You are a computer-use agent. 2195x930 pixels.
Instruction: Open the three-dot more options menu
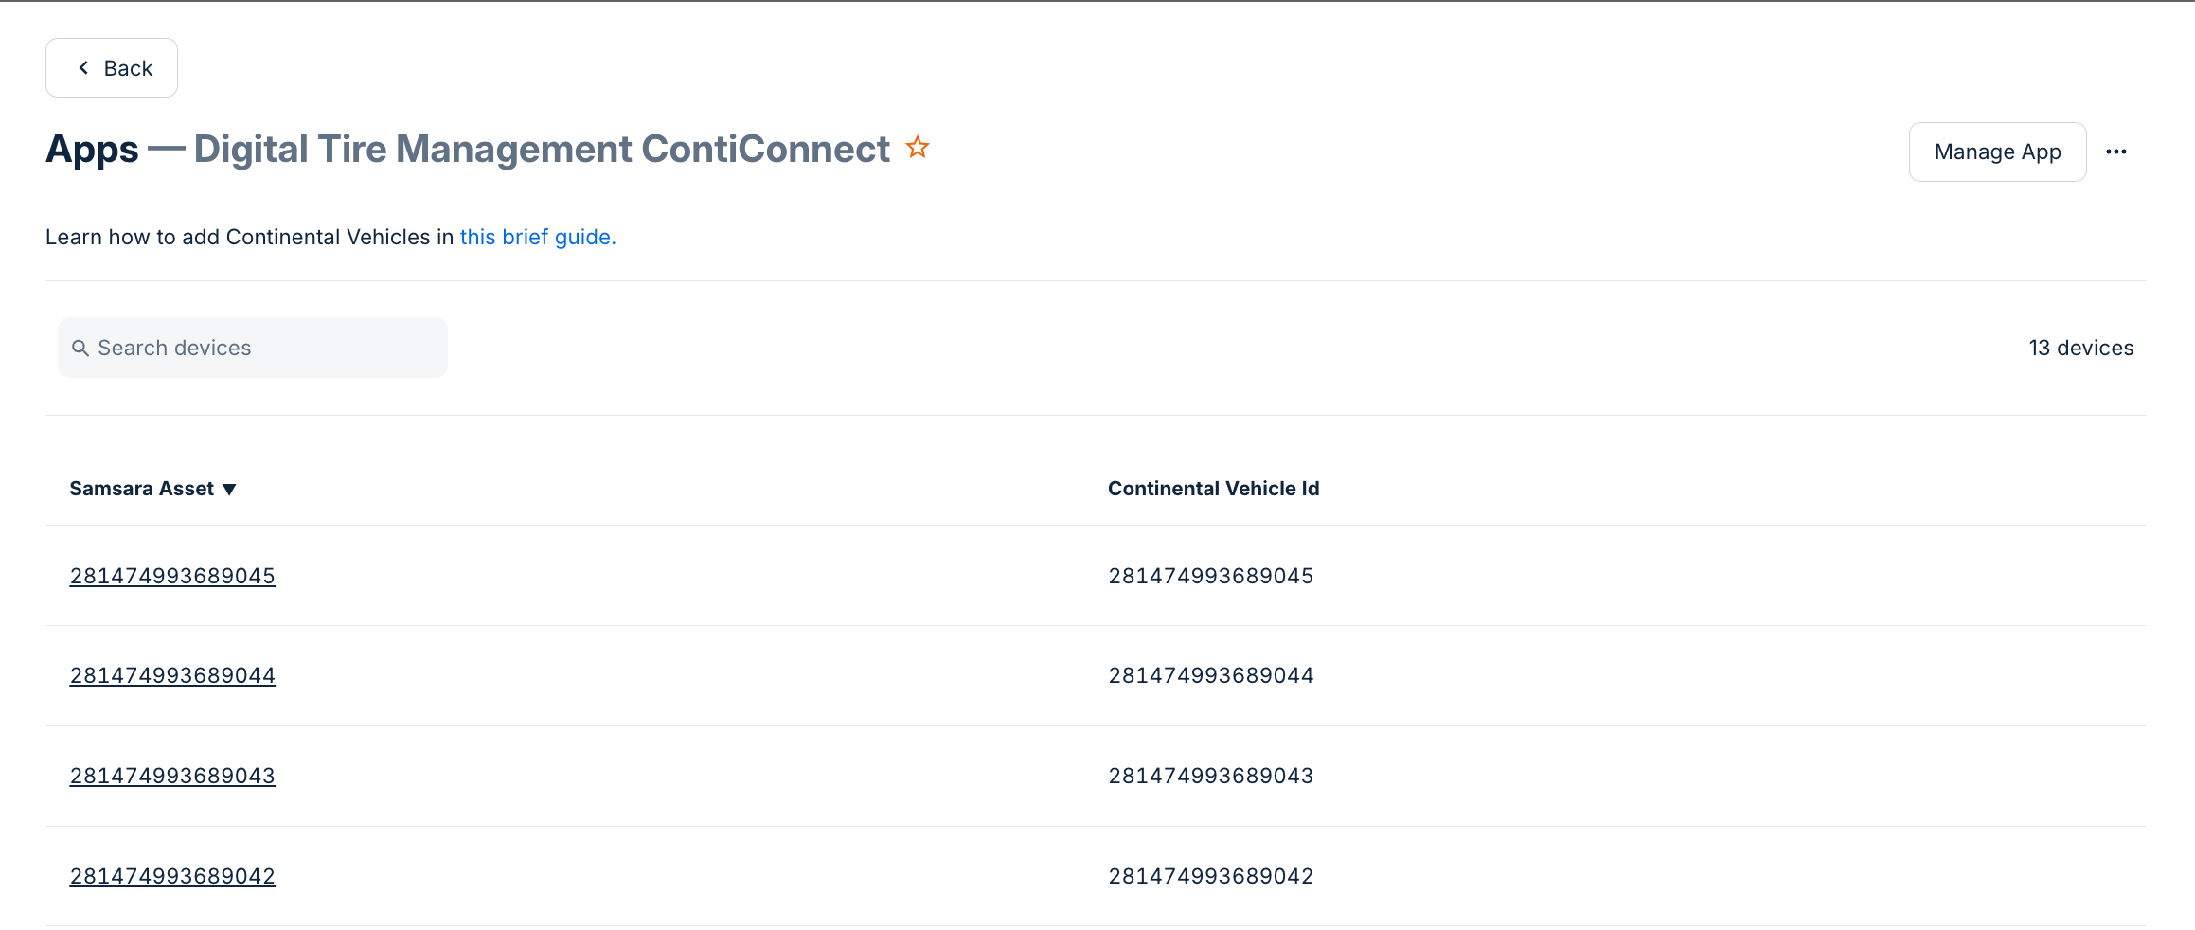[x=2116, y=152]
